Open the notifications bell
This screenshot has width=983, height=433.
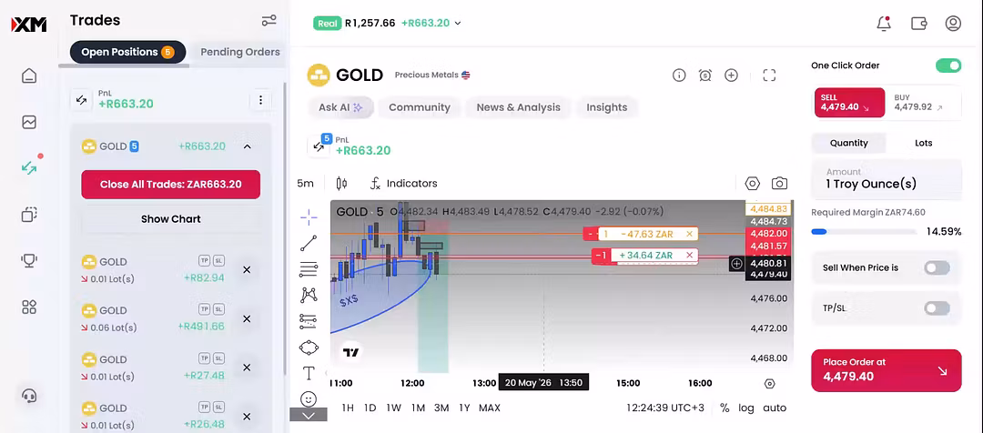(884, 24)
